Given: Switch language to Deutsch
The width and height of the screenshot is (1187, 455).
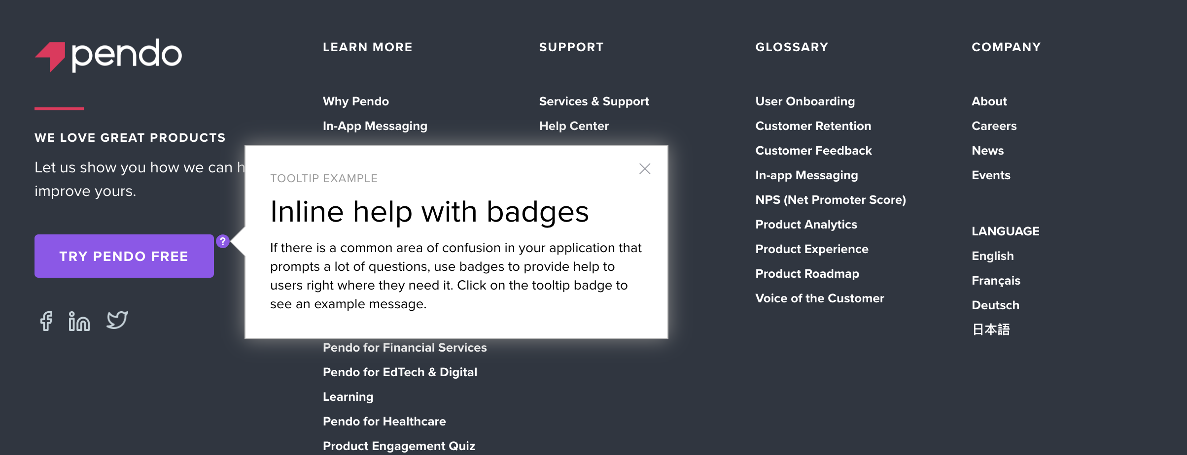Looking at the screenshot, I should coord(995,305).
